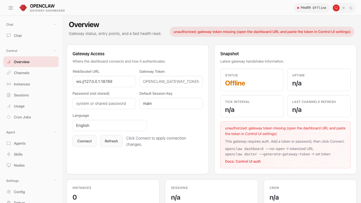Click the Skills lightning bolt icon
Image resolution: width=361 pixels, height=203 pixels.
coord(9,154)
